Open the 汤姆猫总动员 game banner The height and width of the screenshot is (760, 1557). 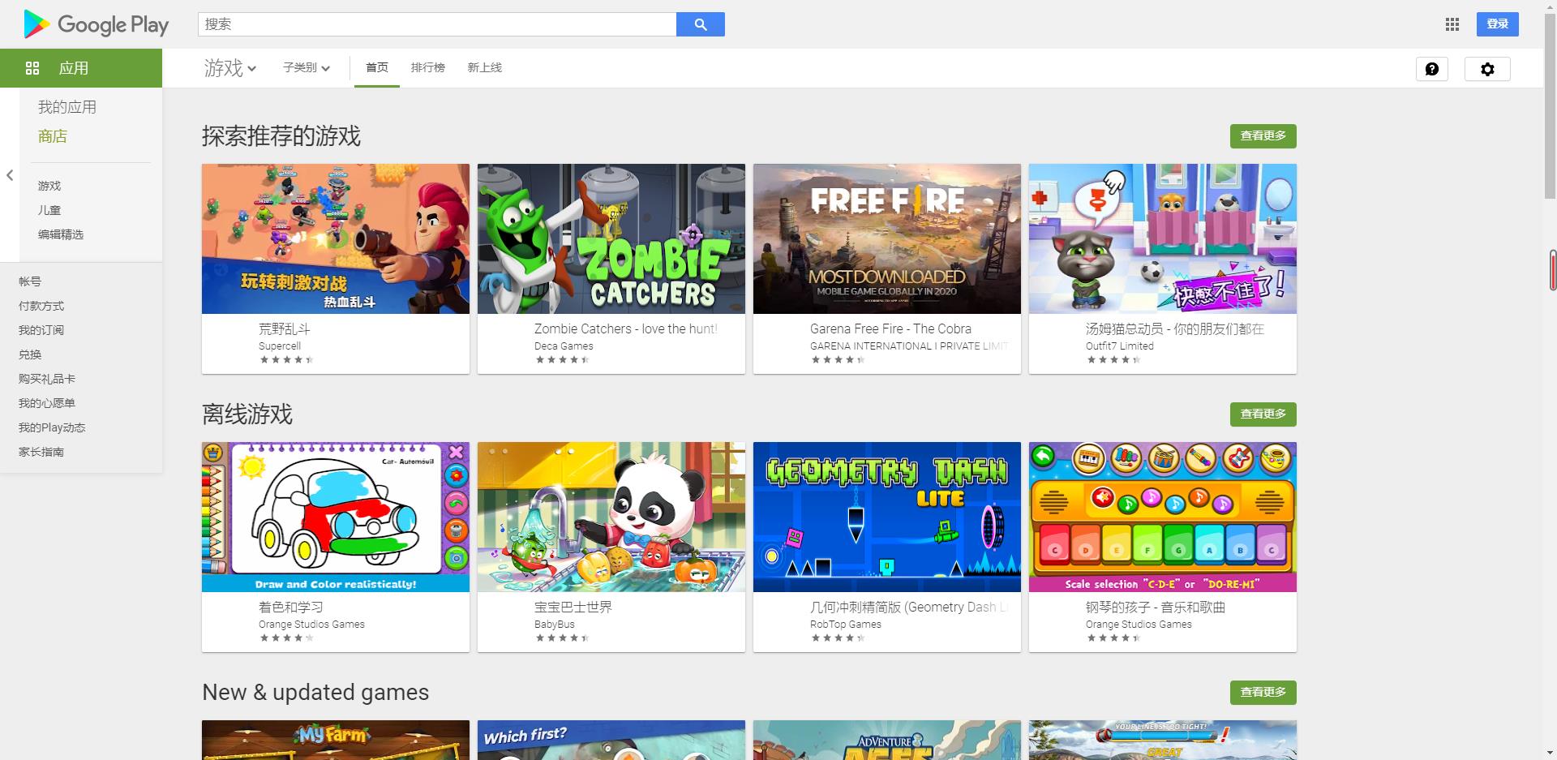[1163, 238]
